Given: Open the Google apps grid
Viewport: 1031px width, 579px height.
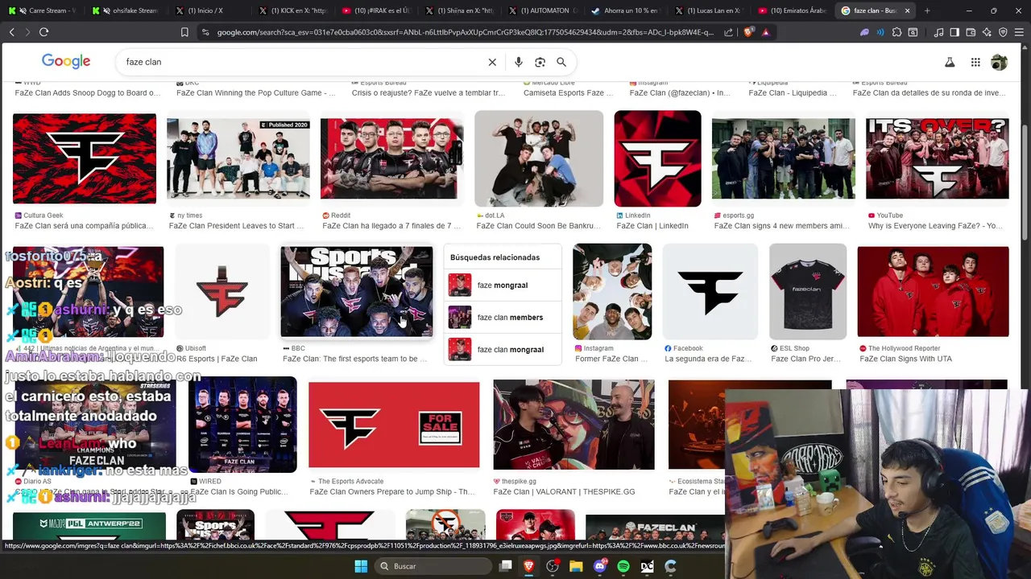Looking at the screenshot, I should [x=975, y=62].
